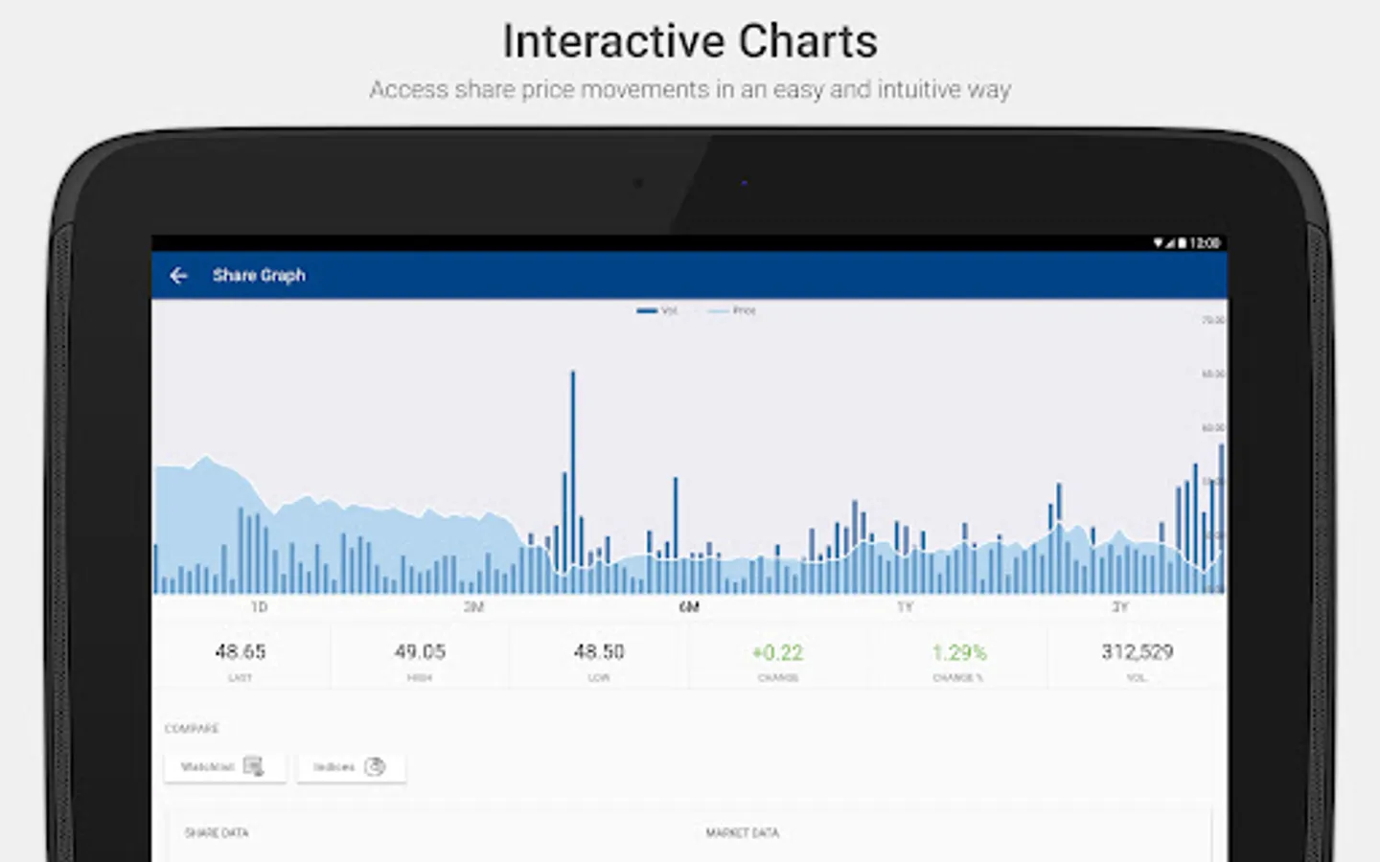This screenshot has height=862, width=1380.
Task: Click the 48.50 low value
Action: 599,651
